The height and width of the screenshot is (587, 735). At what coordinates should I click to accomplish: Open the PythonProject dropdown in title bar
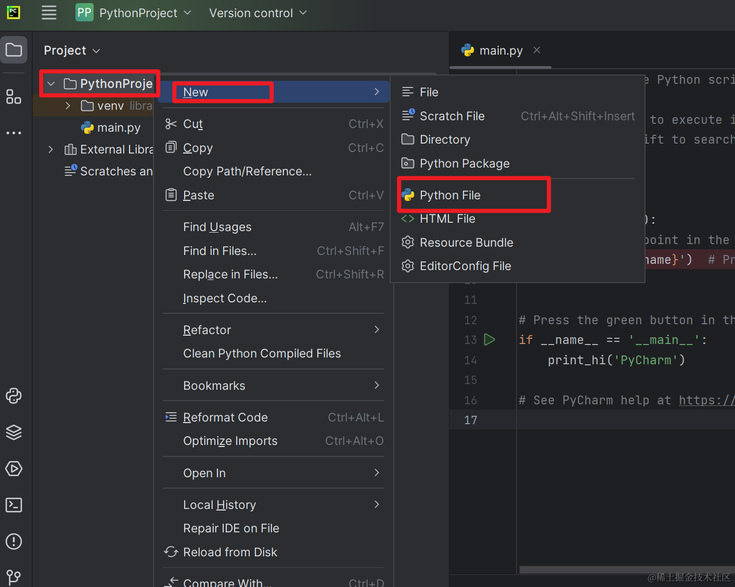145,13
